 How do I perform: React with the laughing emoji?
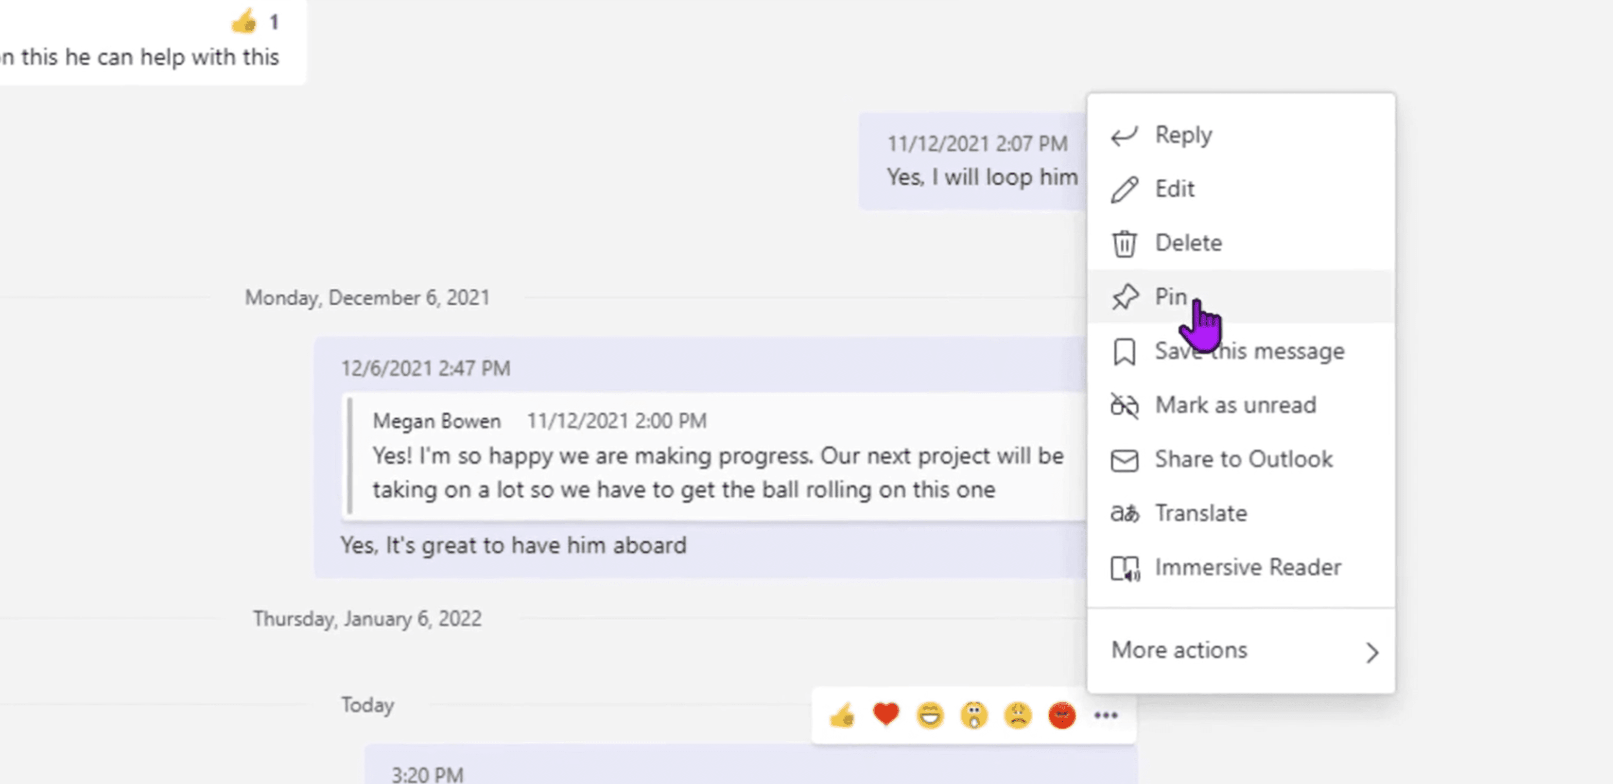[x=929, y=715]
